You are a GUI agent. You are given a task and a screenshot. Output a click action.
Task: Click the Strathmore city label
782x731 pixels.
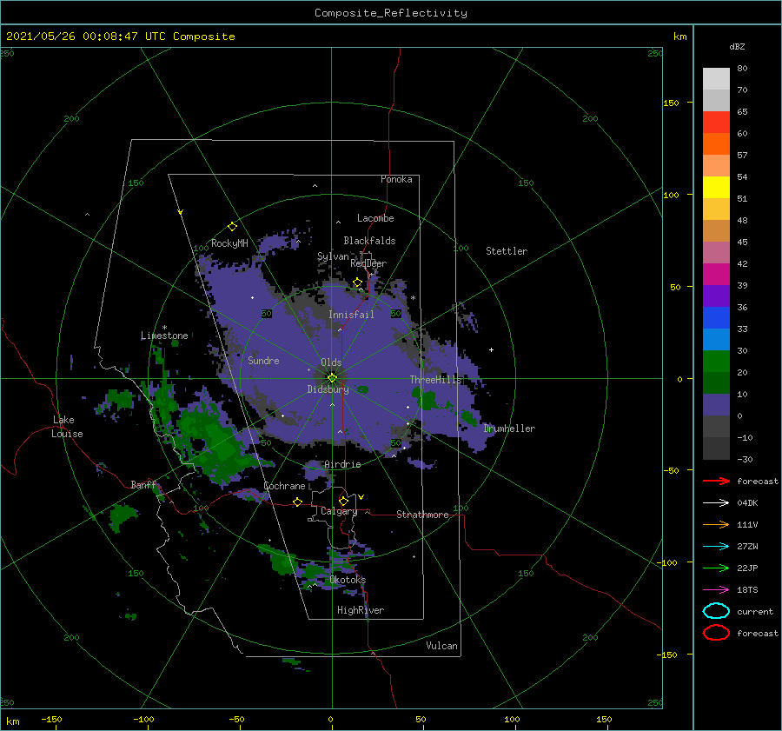point(422,515)
